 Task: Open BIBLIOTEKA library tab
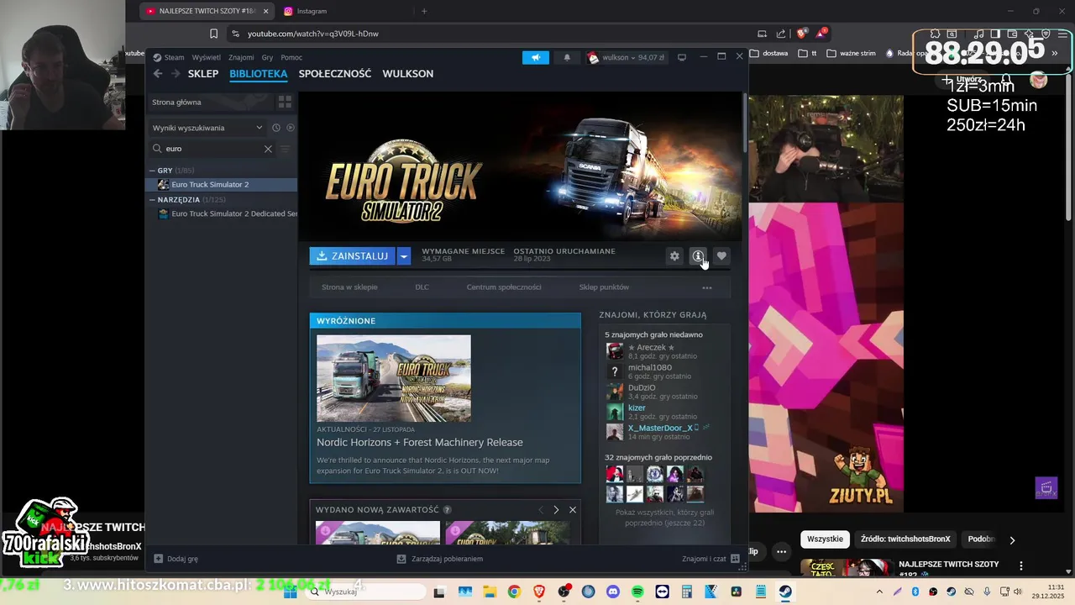(259, 74)
